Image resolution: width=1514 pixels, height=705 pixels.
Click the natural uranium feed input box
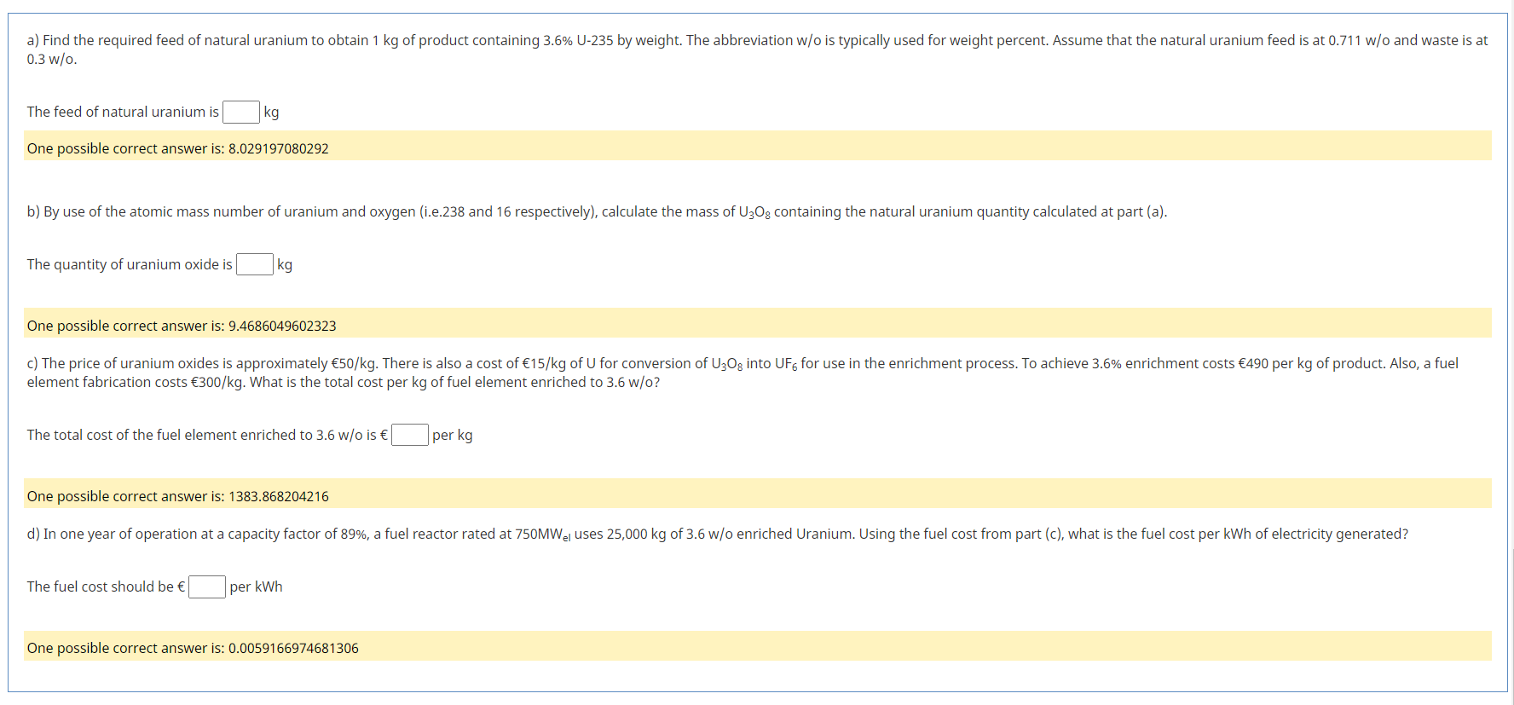[x=241, y=112]
